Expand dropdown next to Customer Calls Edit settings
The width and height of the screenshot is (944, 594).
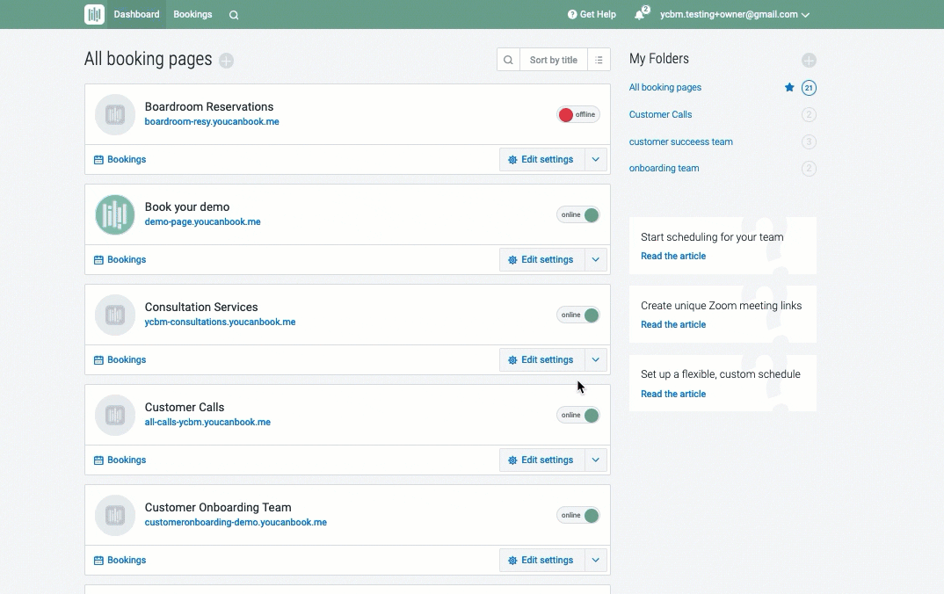pos(595,460)
